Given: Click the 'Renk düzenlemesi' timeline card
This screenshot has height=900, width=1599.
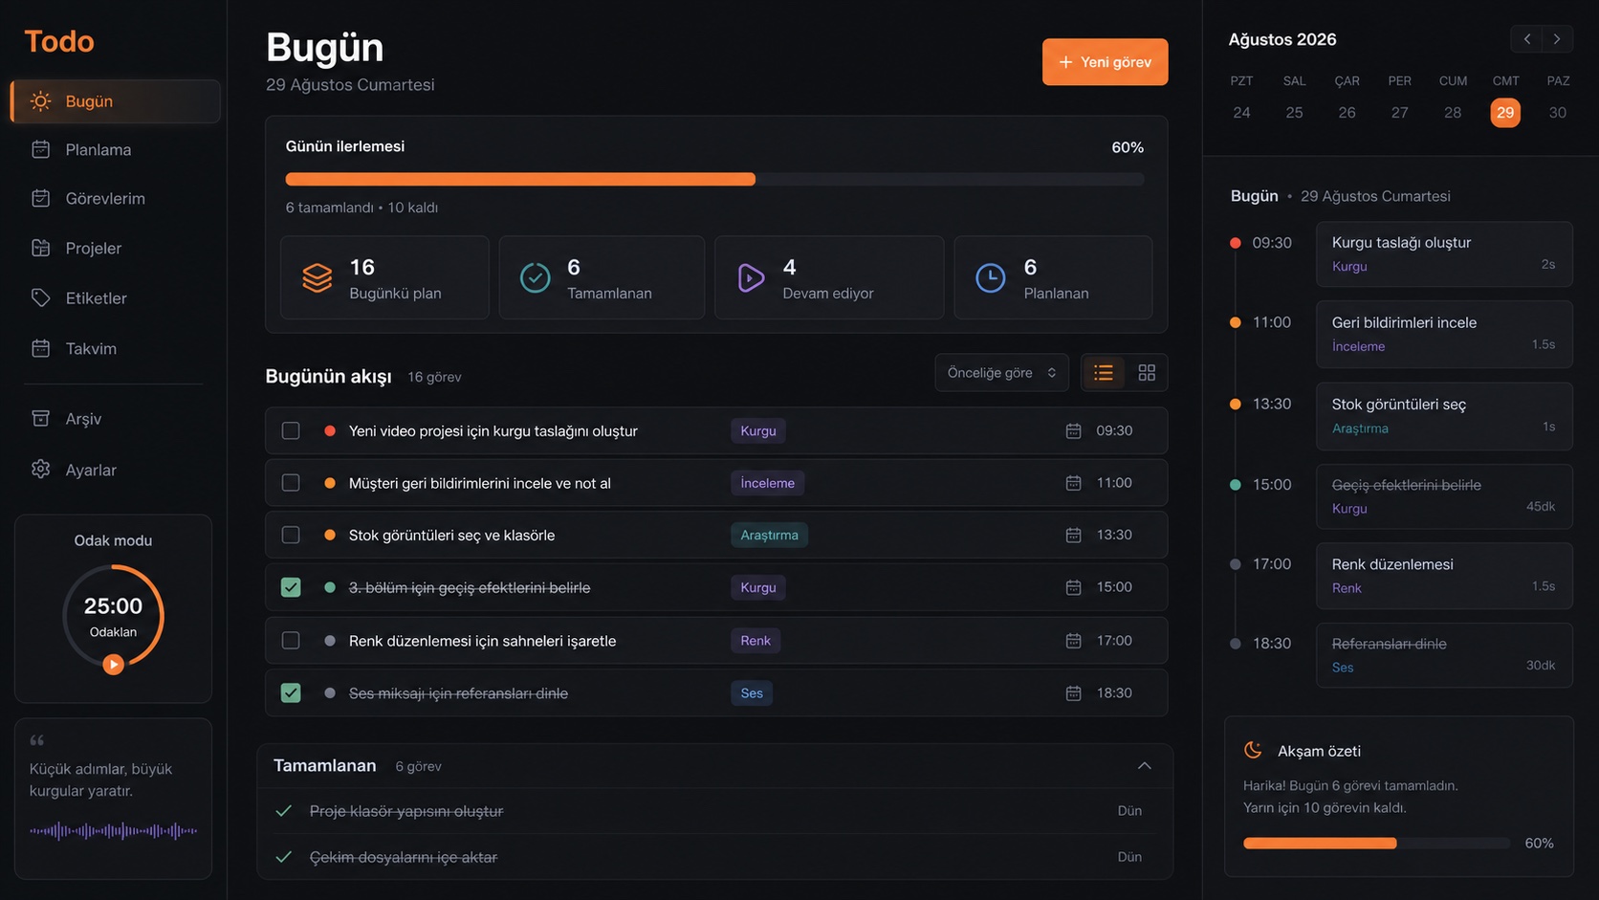Looking at the screenshot, I should pos(1444,576).
